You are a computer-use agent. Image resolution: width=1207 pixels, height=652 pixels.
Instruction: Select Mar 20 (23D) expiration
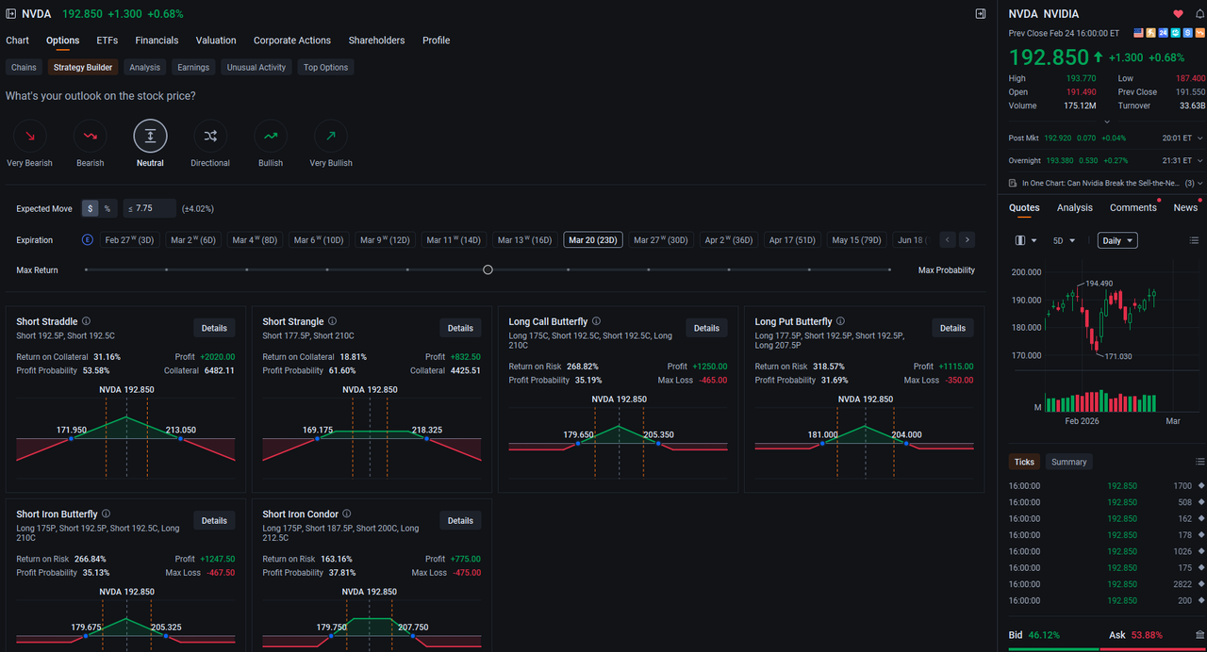point(593,240)
